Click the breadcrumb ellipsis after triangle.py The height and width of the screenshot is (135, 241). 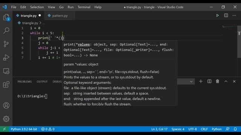[x=44, y=23]
